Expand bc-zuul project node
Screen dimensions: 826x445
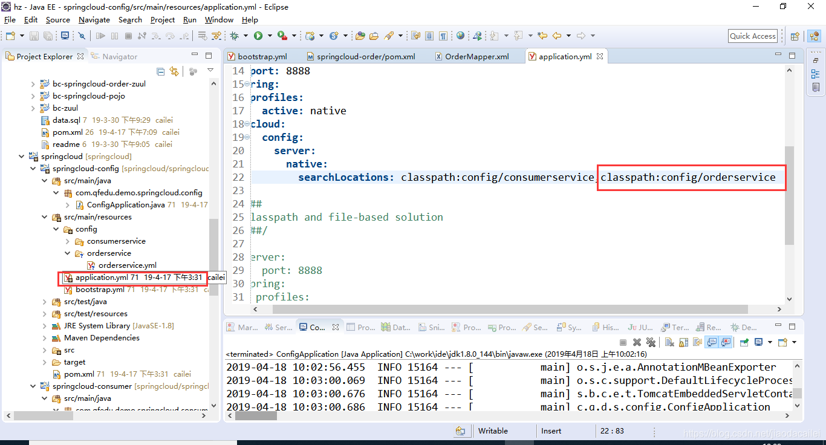[x=33, y=108]
